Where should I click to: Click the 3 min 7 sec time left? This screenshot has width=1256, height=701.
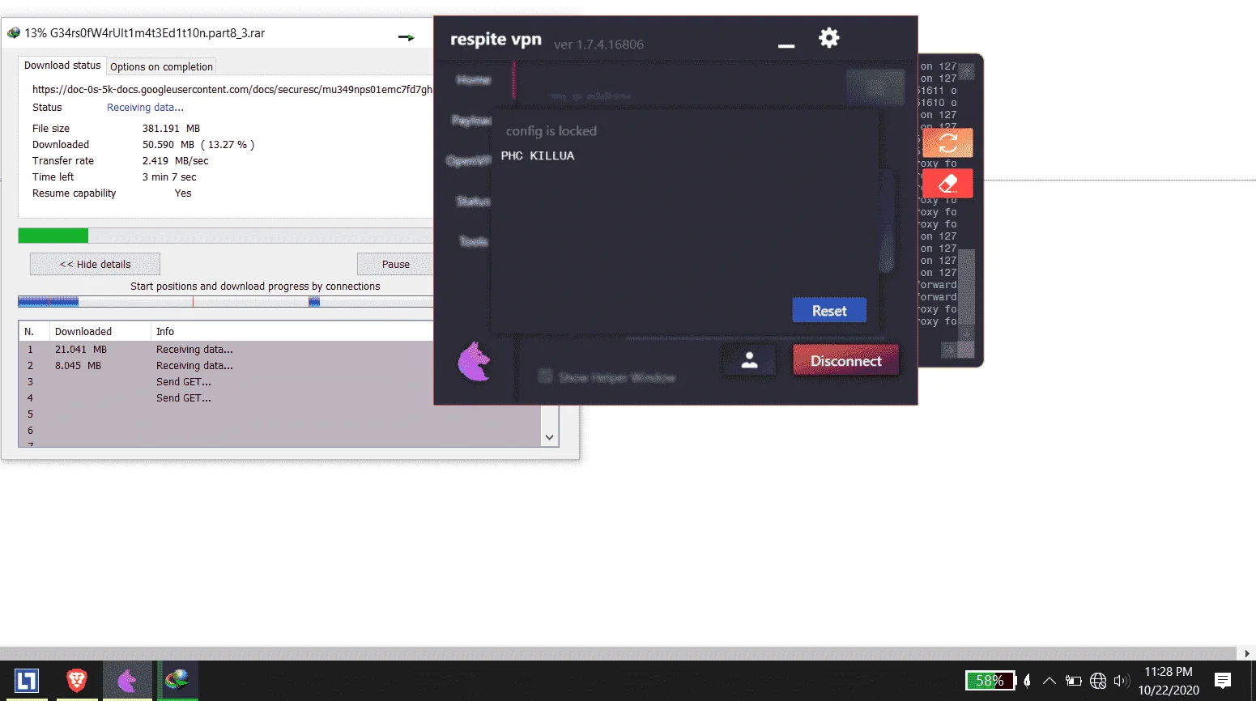coord(169,177)
